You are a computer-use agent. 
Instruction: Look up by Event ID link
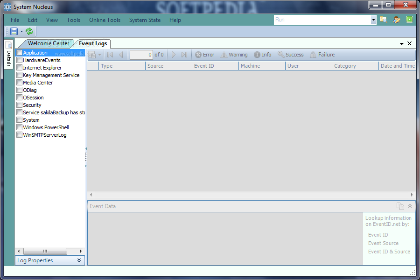[x=378, y=235]
